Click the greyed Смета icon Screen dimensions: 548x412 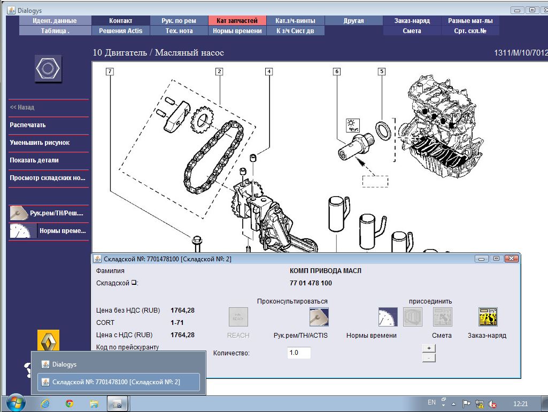click(x=443, y=317)
